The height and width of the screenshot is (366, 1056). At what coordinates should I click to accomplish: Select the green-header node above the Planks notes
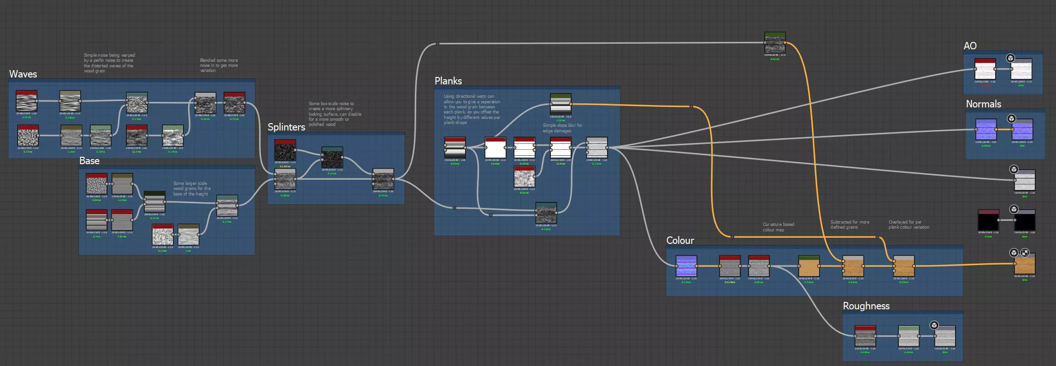[x=560, y=105]
